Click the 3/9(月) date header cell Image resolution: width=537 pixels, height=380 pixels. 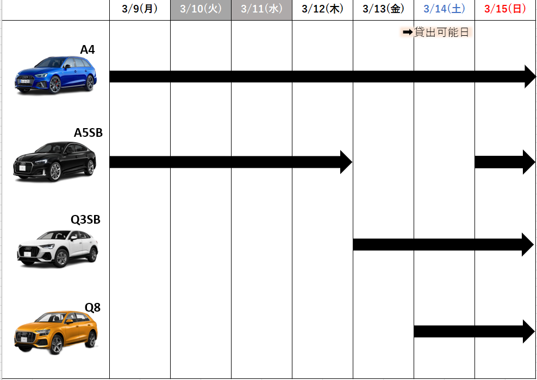point(140,9)
